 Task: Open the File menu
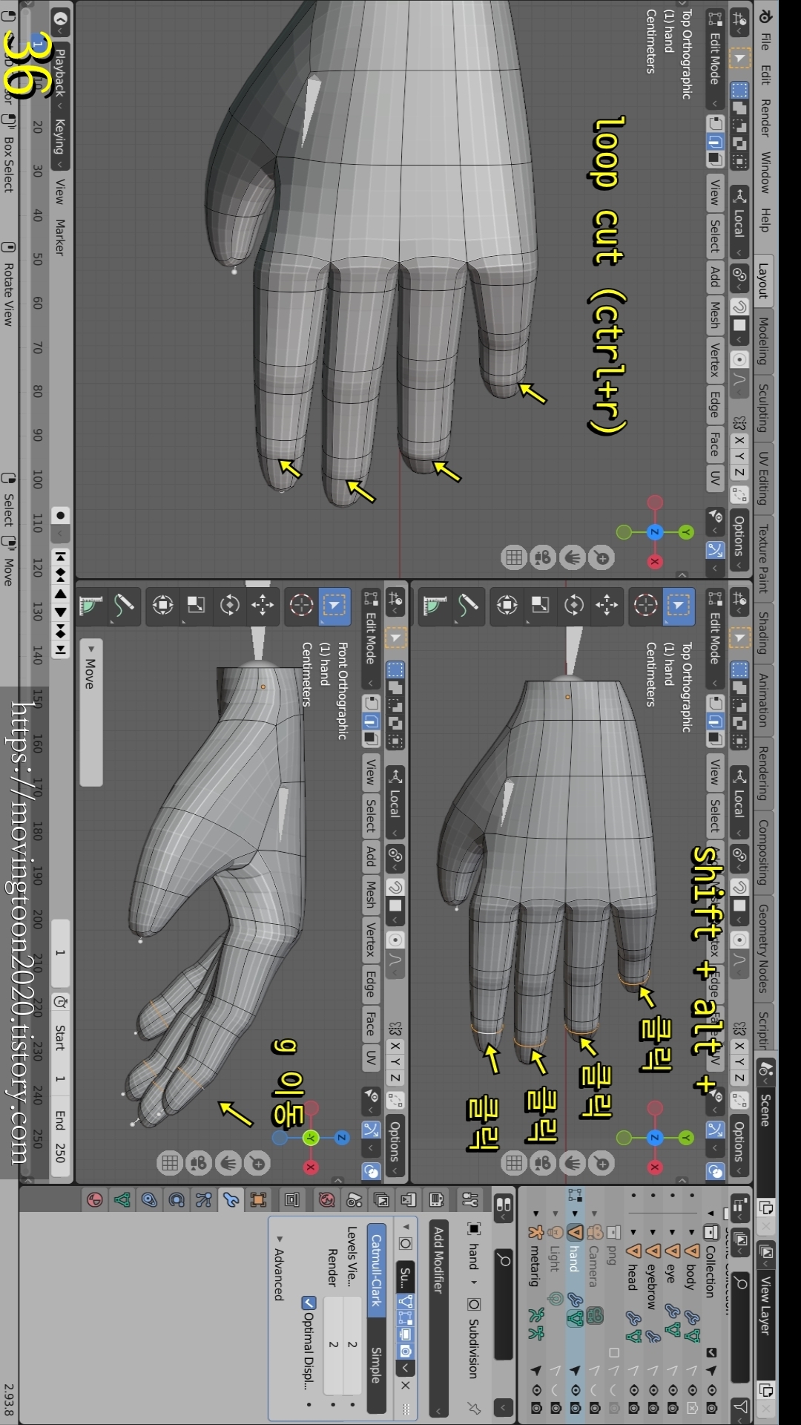pyautogui.click(x=765, y=42)
